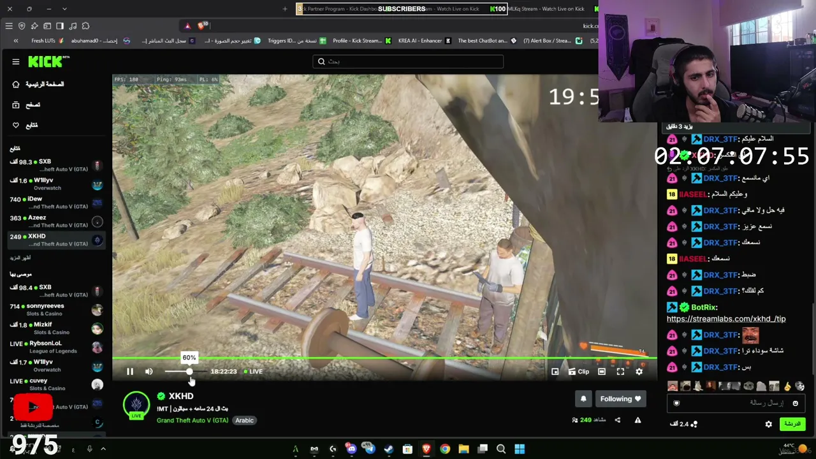
Task: Enter fullscreen video mode
Action: [x=620, y=372]
